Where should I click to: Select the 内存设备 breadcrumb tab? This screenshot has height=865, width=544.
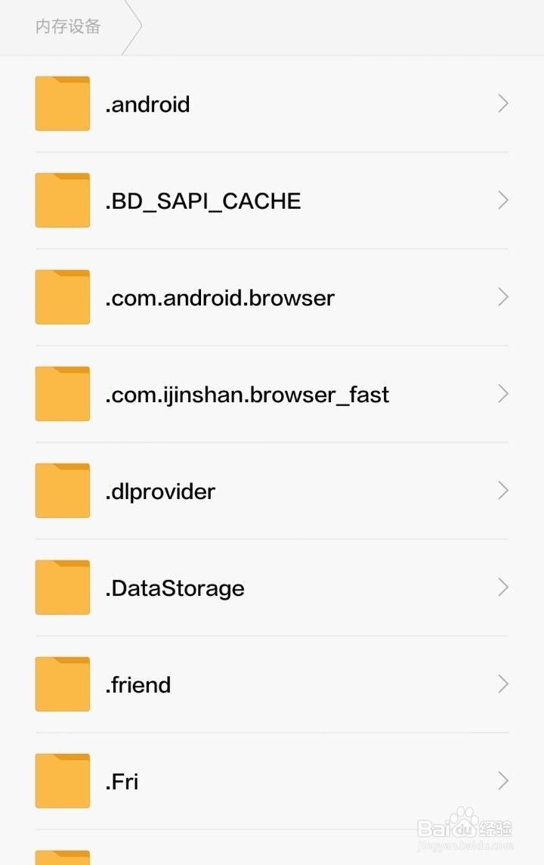pyautogui.click(x=68, y=27)
